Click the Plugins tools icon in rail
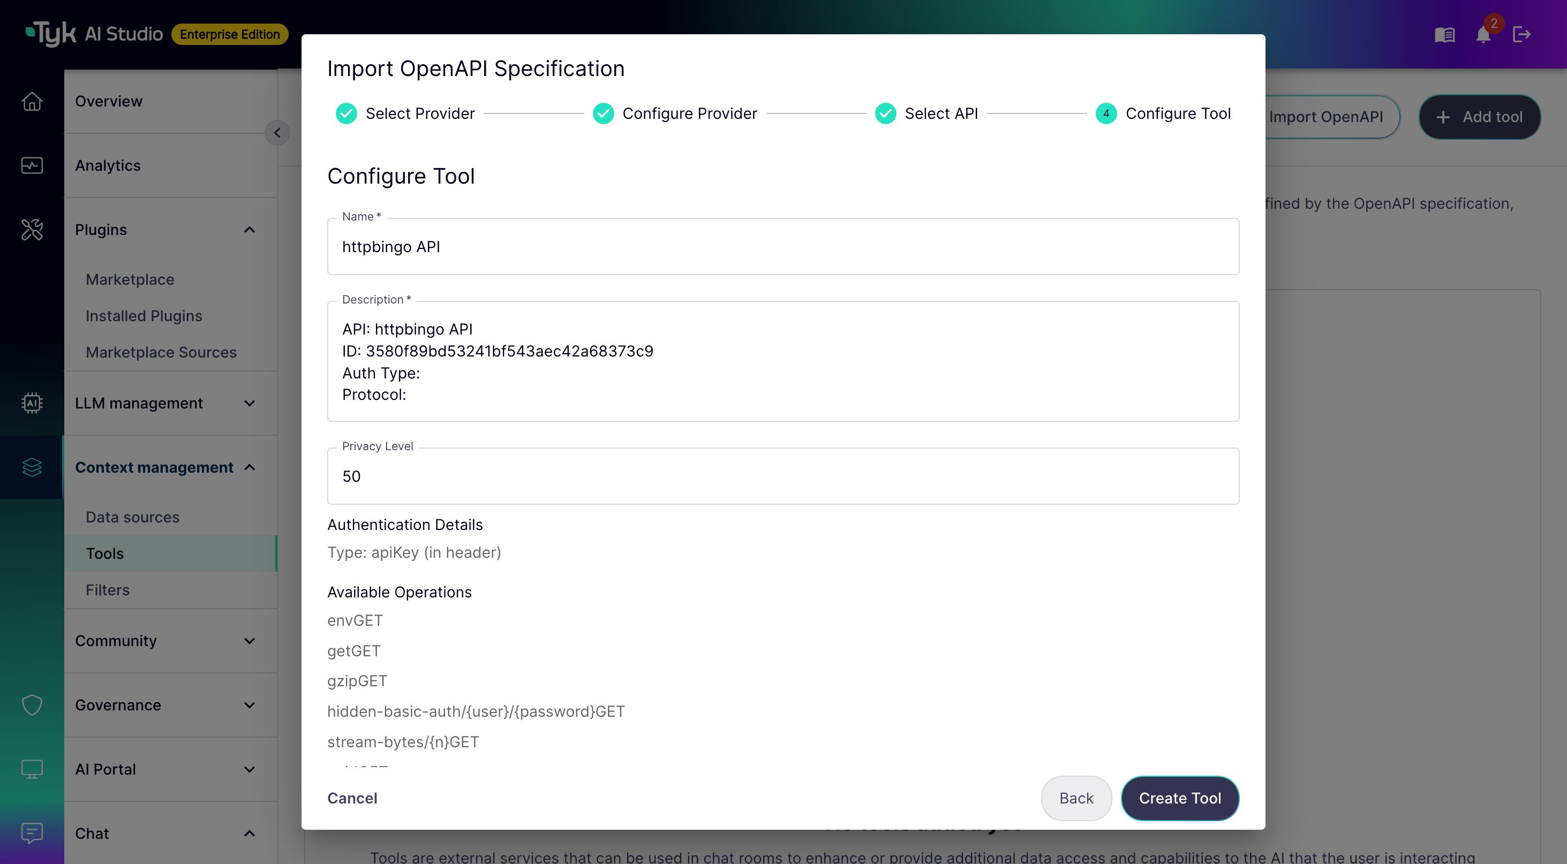Screen dimensions: 1567x864 coord(32,229)
